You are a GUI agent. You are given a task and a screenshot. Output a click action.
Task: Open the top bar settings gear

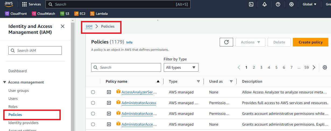[x=291, y=4]
